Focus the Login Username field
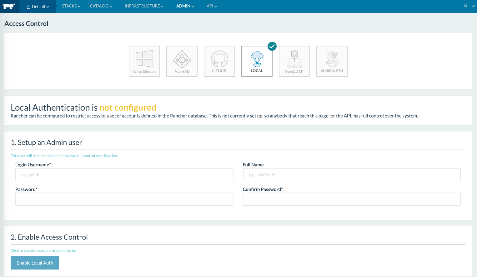 (x=124, y=175)
